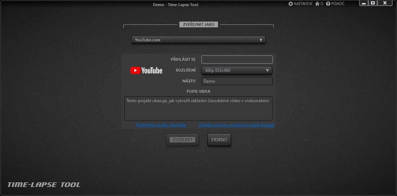Viewport: 397px width, 196px height.
Task: Focus the Přihlásit se input field
Action: [x=237, y=60]
